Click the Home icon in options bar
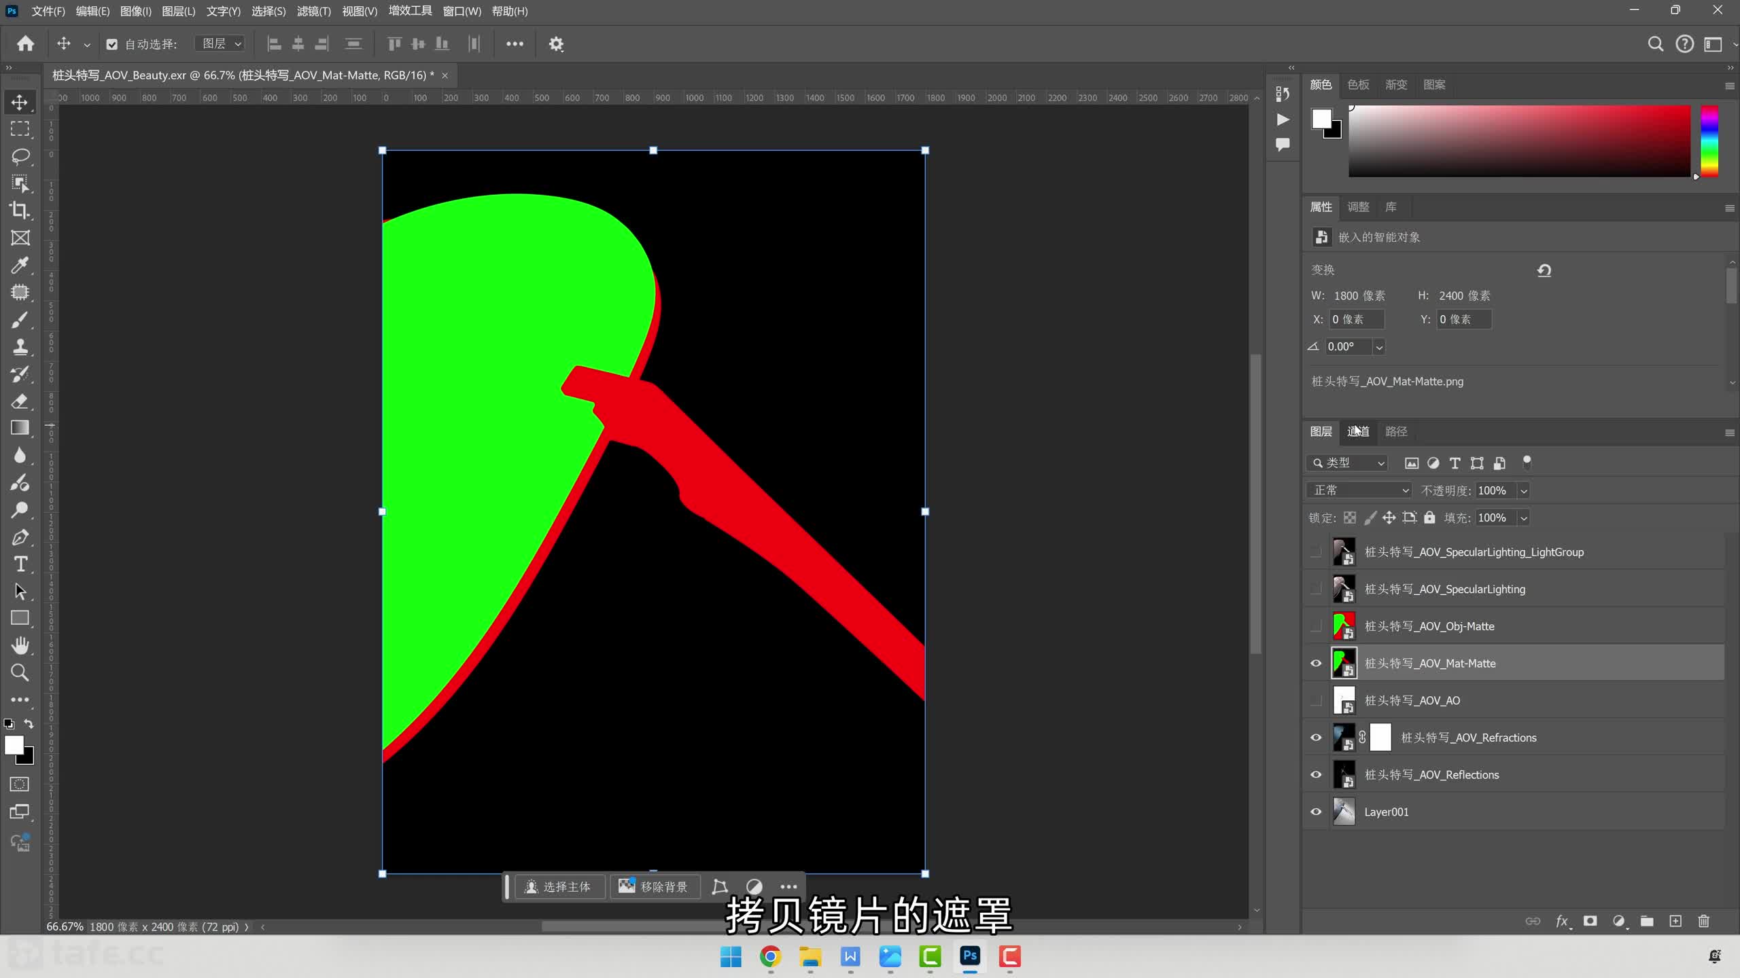 pyautogui.click(x=26, y=44)
